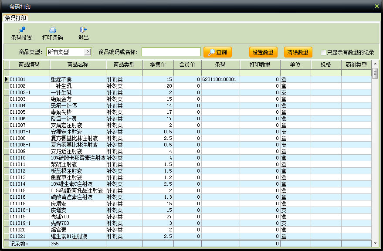Switch to the 条码打印 tab

(15, 18)
